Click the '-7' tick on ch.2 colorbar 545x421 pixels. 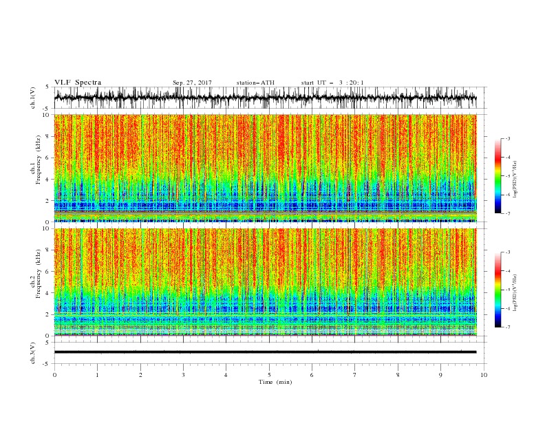(508, 327)
